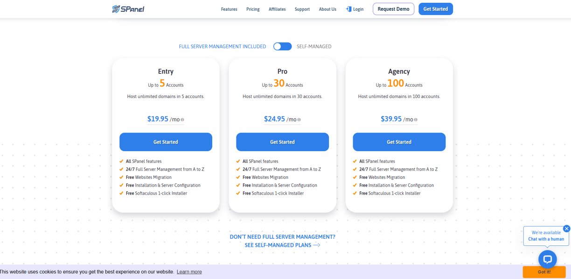The width and height of the screenshot is (571, 279).
Task: Click Get Started on Agency plan
Action: pos(399,142)
